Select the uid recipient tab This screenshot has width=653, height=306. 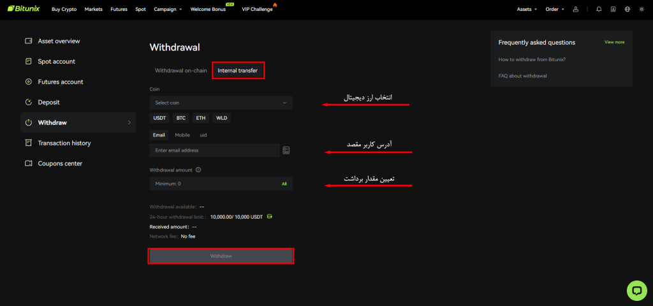click(x=203, y=135)
